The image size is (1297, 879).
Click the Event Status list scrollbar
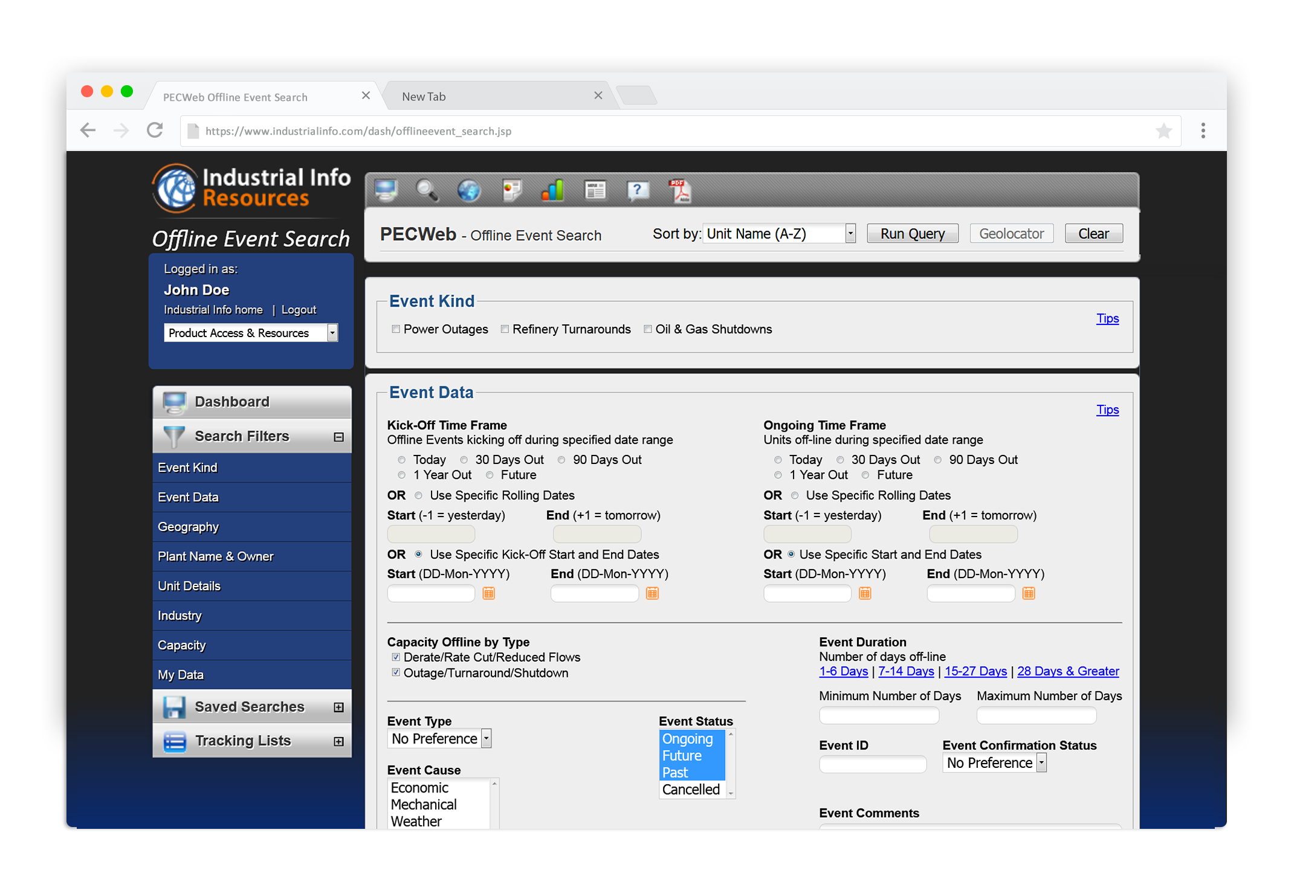(731, 764)
